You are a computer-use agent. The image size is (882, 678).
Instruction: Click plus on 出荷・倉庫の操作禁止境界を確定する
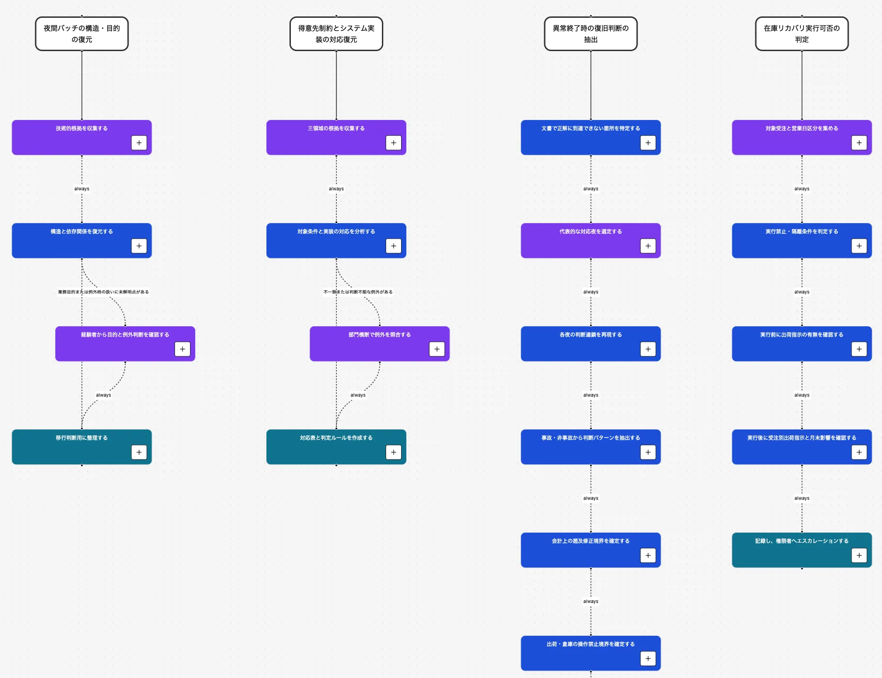click(x=648, y=658)
